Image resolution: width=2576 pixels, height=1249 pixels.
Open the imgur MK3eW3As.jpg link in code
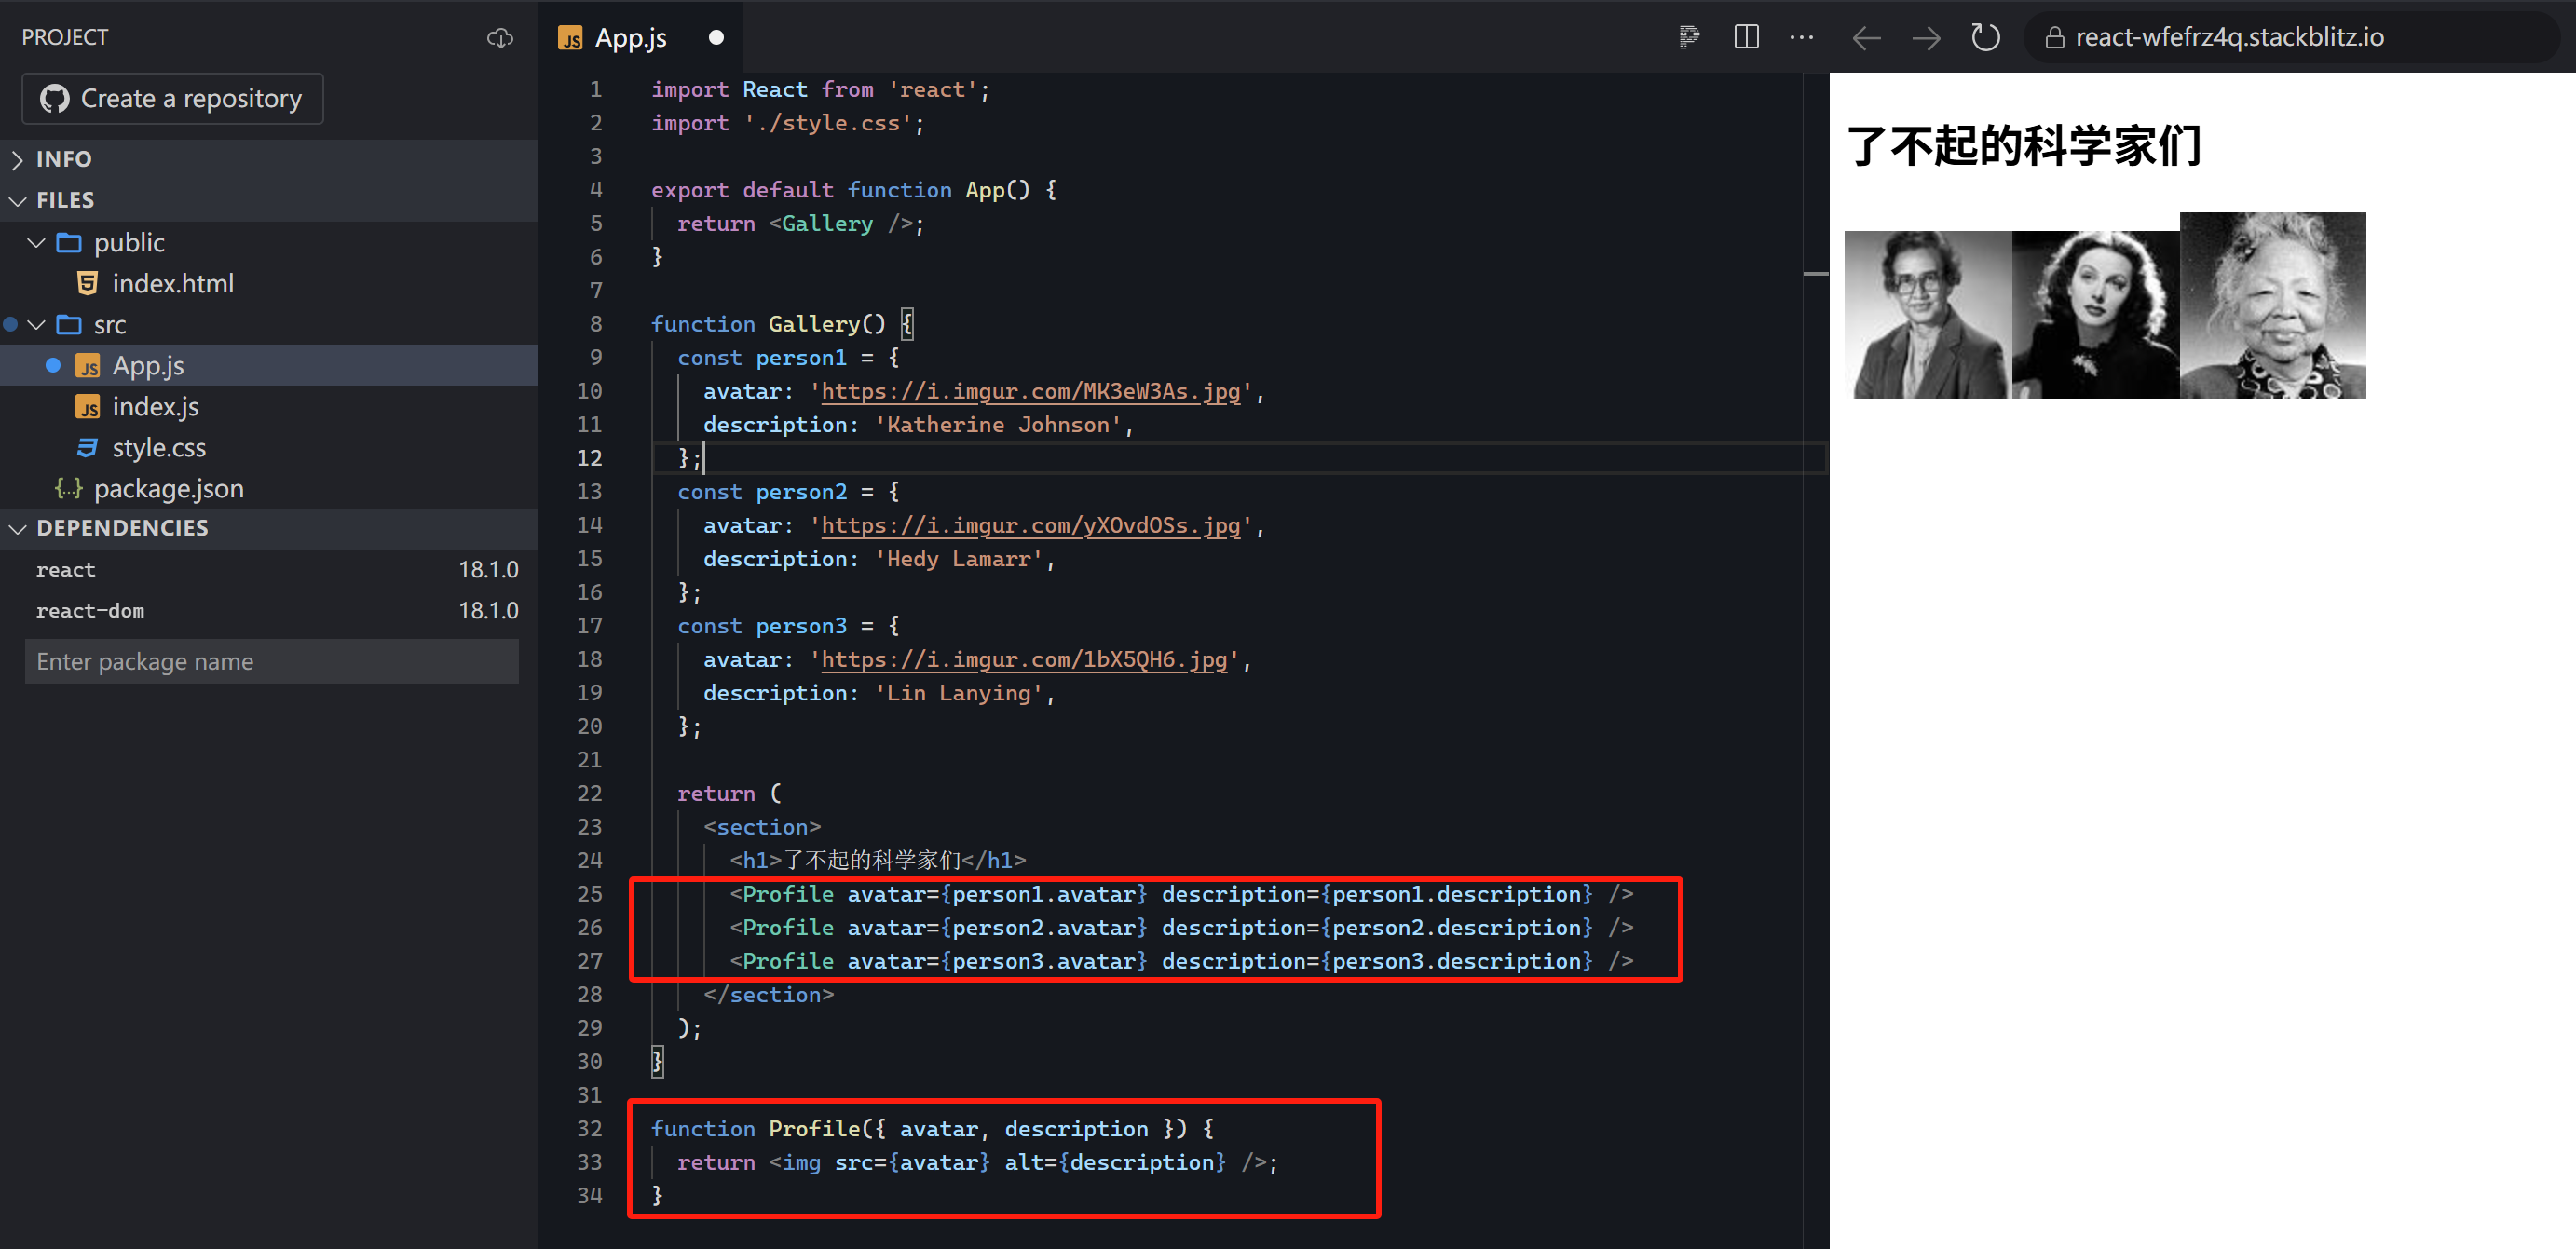(1030, 392)
